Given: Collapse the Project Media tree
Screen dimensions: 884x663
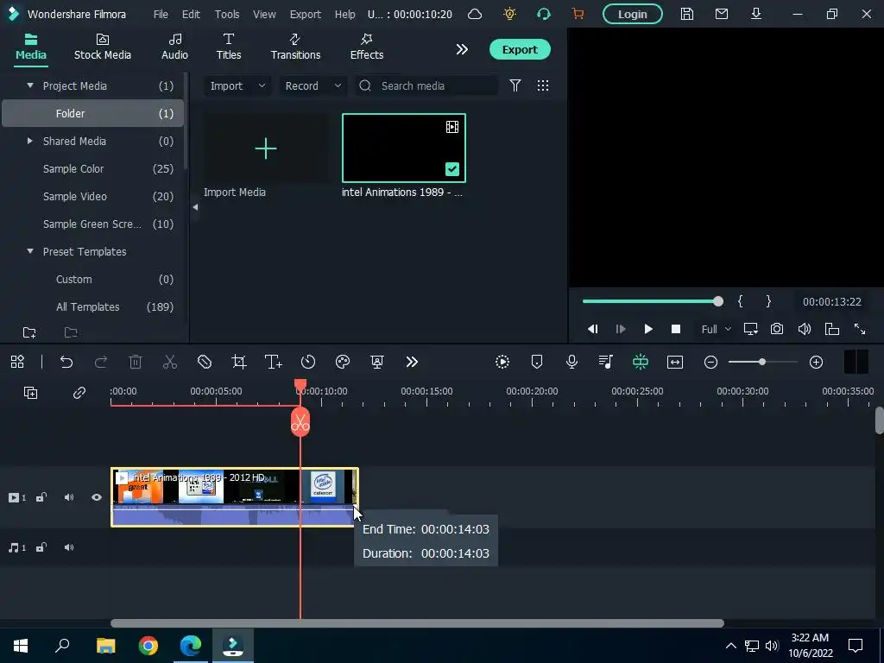Looking at the screenshot, I should (x=30, y=85).
